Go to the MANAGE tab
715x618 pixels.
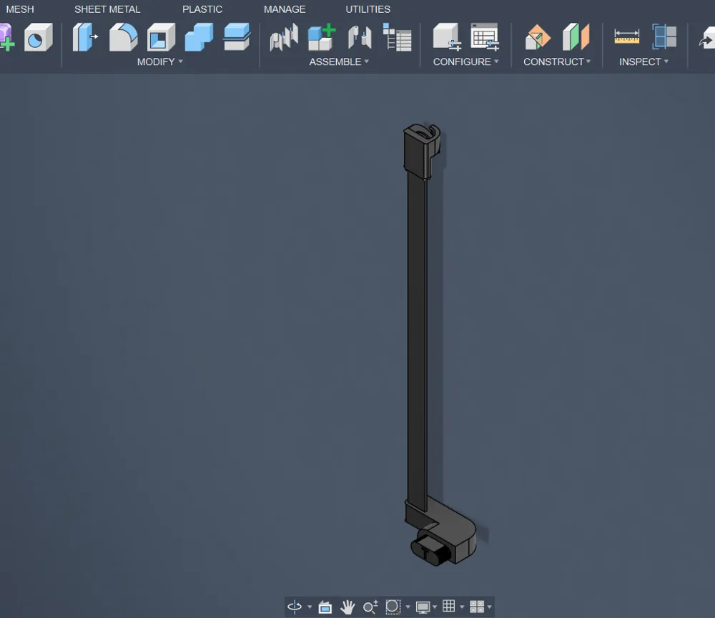click(285, 9)
